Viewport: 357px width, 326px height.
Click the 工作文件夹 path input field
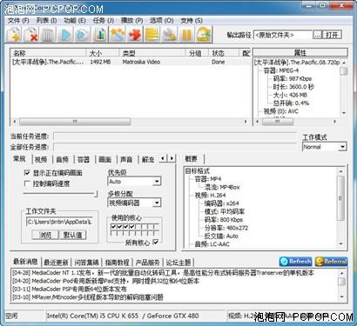59,222
